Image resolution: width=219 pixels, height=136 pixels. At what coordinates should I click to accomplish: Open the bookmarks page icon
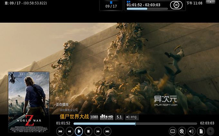pyautogui.click(x=201, y=131)
